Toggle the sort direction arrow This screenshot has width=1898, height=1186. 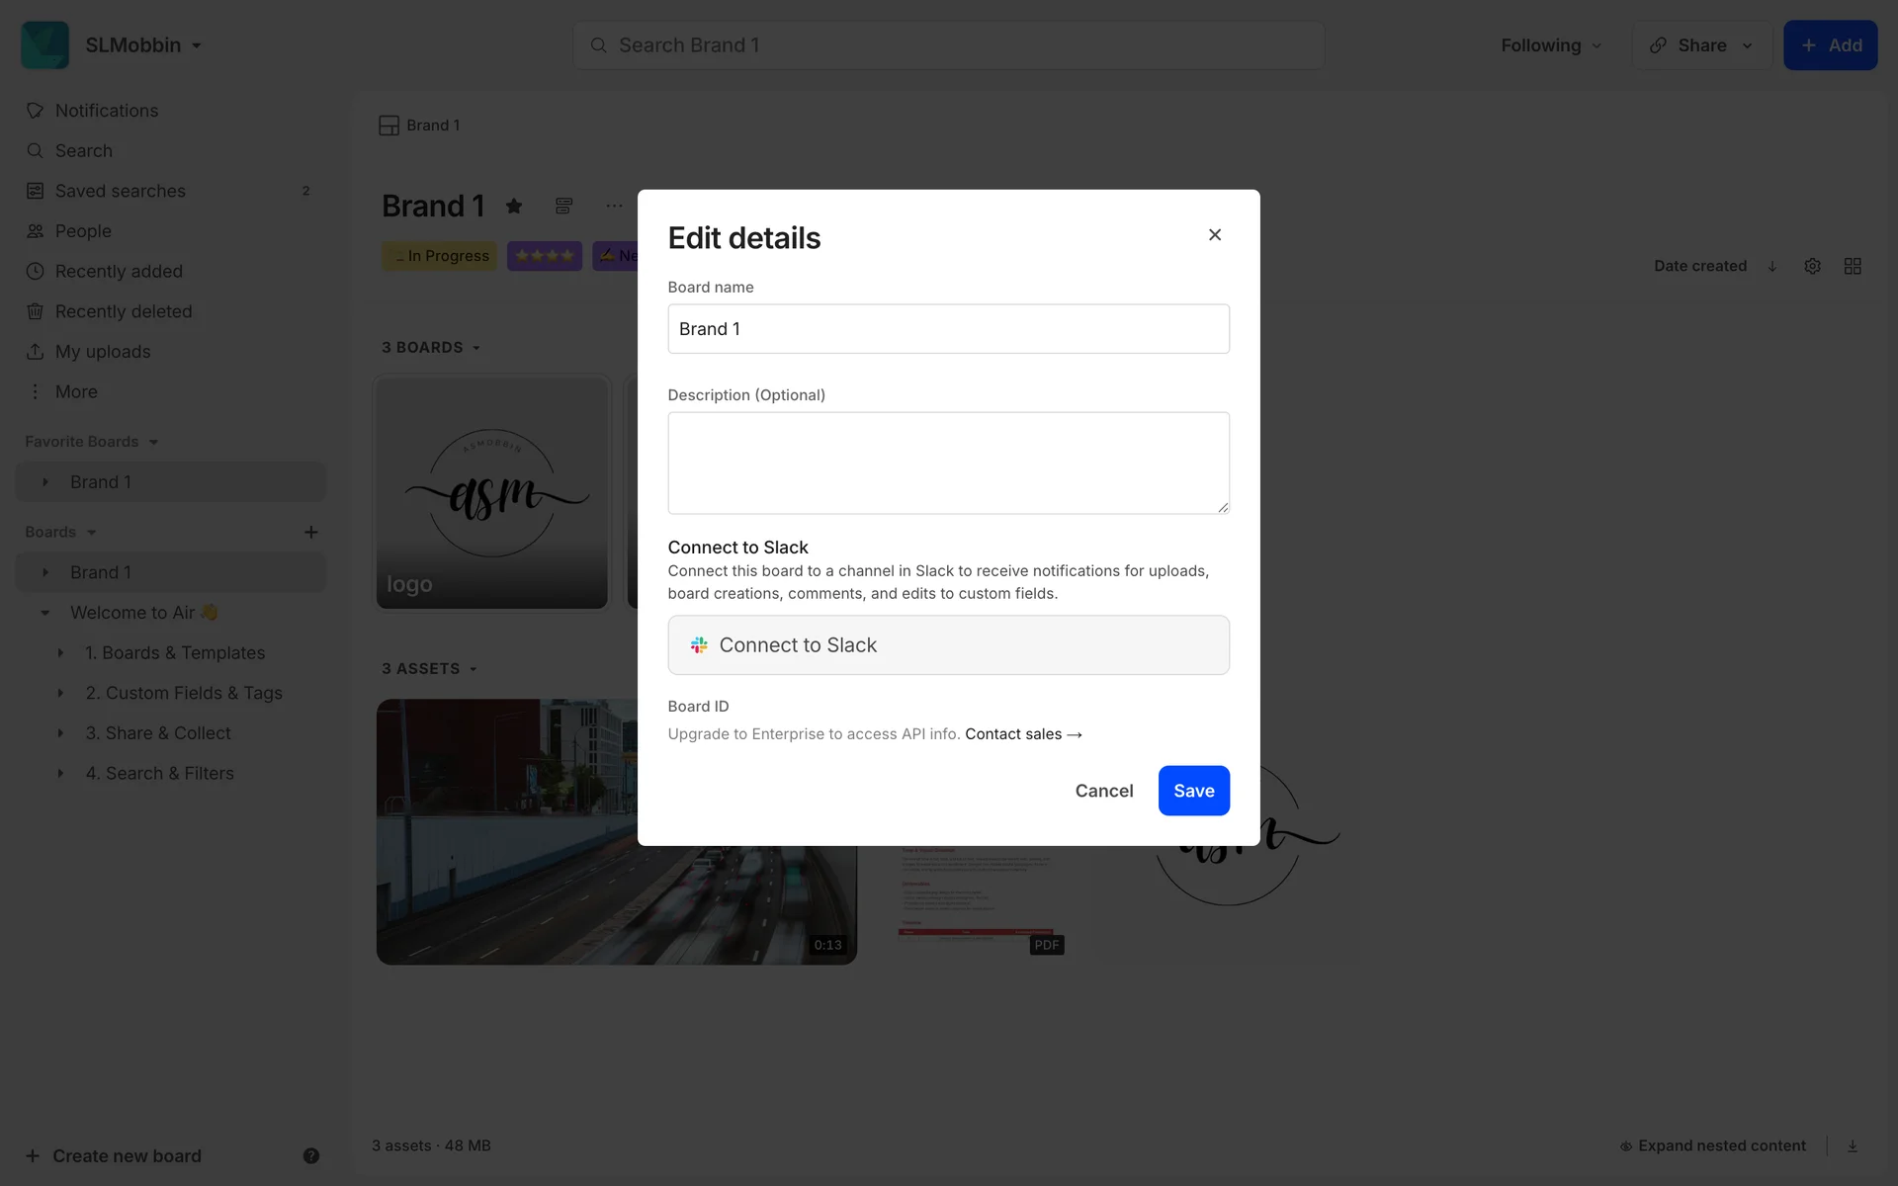(1772, 266)
